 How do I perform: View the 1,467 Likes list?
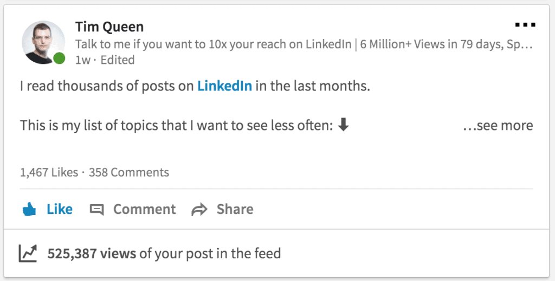tap(49, 173)
